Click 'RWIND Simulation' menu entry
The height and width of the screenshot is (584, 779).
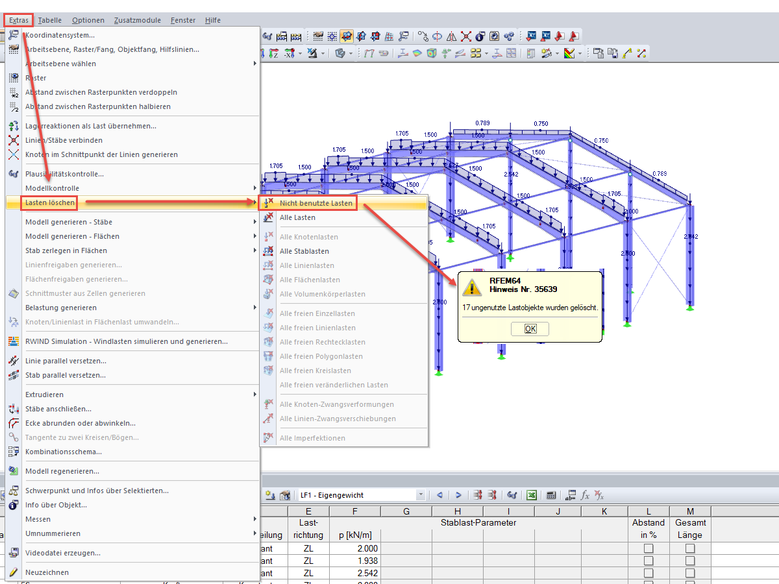click(126, 341)
